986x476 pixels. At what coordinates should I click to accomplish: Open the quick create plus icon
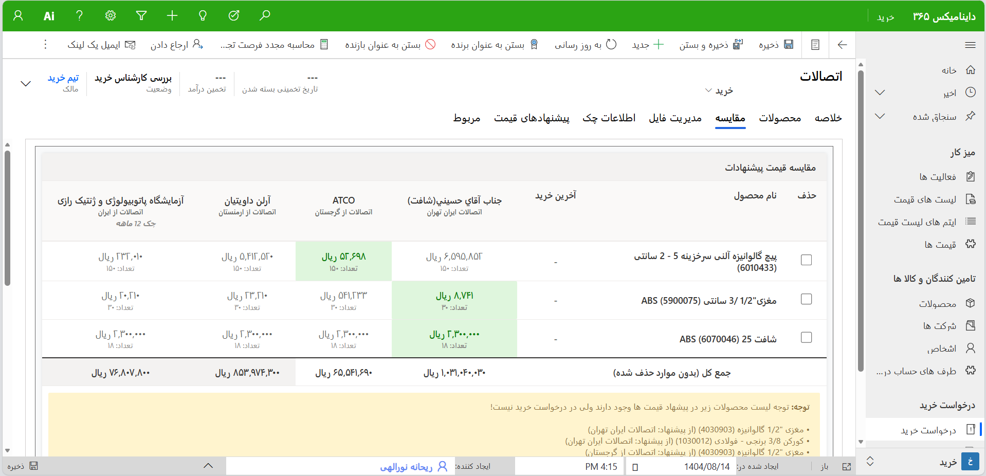click(172, 15)
